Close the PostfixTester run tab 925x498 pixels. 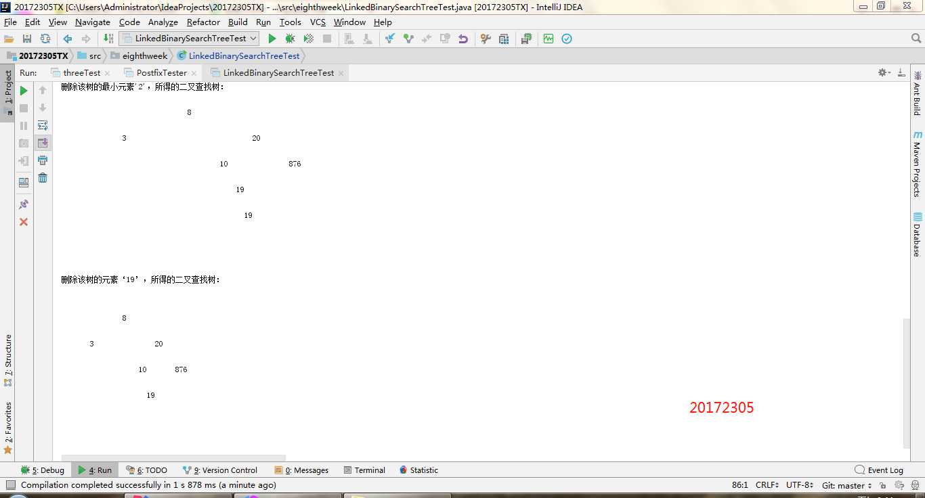click(194, 73)
